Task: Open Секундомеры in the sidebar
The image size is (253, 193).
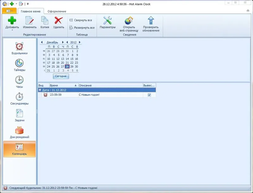Action: (19, 99)
